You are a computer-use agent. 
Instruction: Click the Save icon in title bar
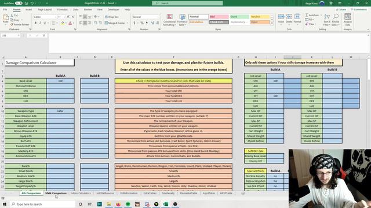click(x=26, y=3)
